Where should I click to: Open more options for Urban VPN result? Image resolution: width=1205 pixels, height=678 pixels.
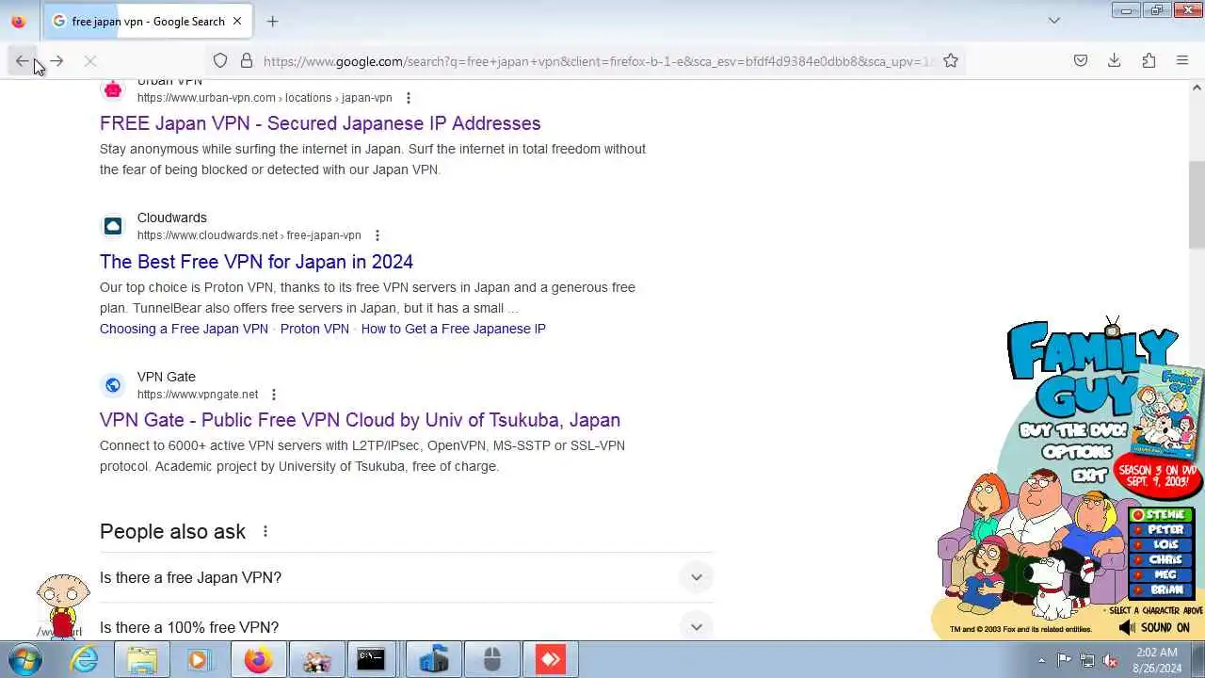click(x=408, y=98)
